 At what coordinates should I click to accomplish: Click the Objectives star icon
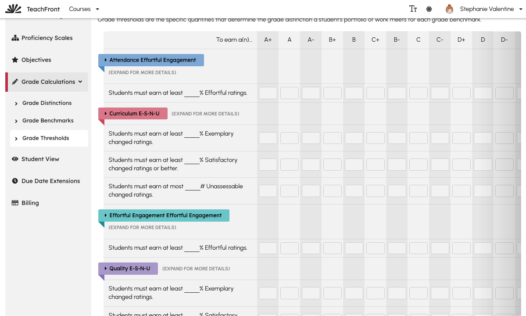[x=15, y=60]
